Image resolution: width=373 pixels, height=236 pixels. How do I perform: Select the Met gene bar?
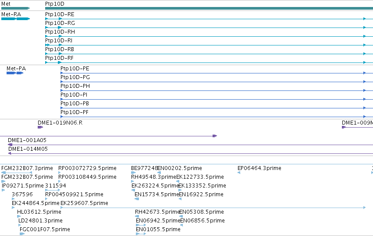point(15,8)
